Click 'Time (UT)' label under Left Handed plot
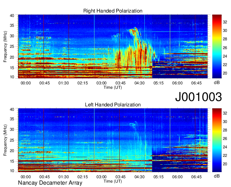The height and width of the screenshot is (187, 231). [x=113, y=181]
